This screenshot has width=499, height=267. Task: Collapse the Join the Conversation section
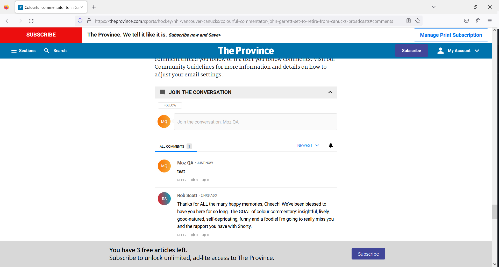(330, 92)
